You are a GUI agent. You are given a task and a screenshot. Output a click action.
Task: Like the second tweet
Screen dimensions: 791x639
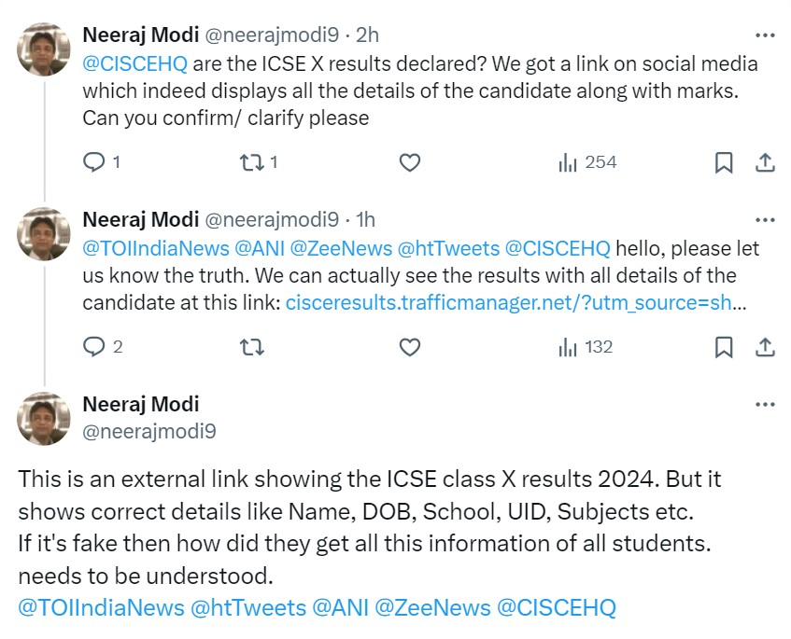409,347
